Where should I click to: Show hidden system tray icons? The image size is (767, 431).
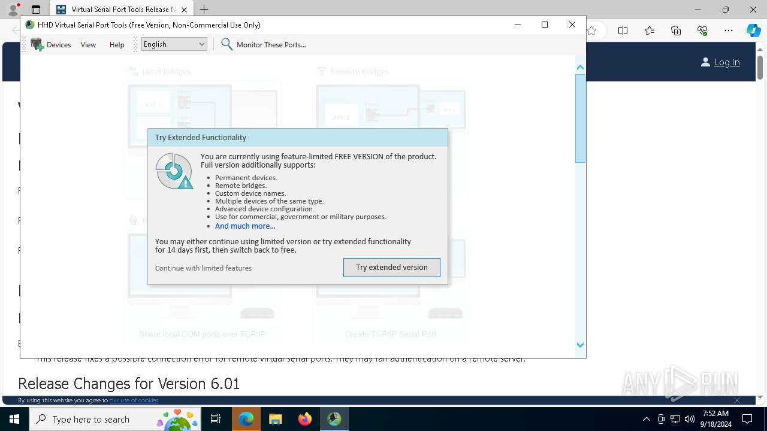(646, 419)
